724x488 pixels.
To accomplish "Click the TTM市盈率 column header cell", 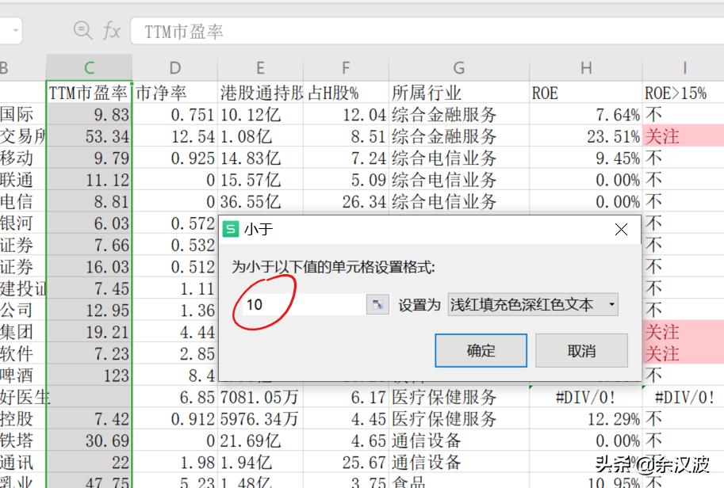I will tap(89, 93).
